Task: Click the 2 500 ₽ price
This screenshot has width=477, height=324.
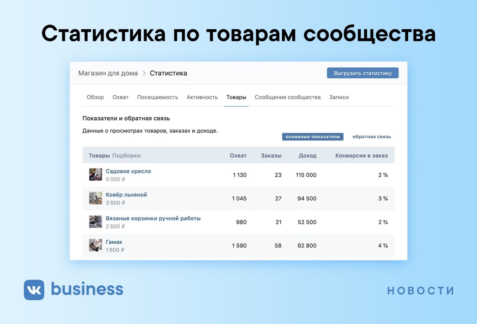Action: click(116, 226)
